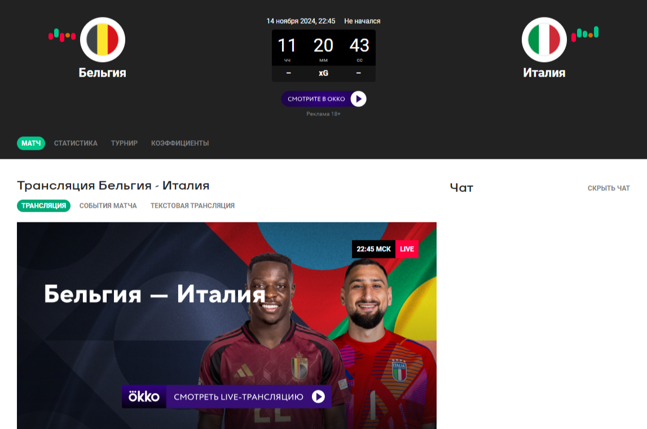The width and height of the screenshot is (647, 429).
Task: Click the Belgium flag icon
Action: click(102, 39)
